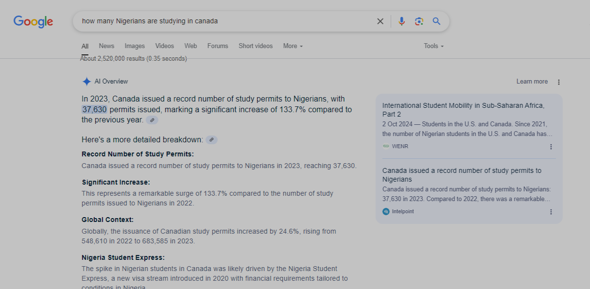Open the three-dot menu on the Intelpoint card
Viewport: 590px width, 289px height.
(551, 211)
